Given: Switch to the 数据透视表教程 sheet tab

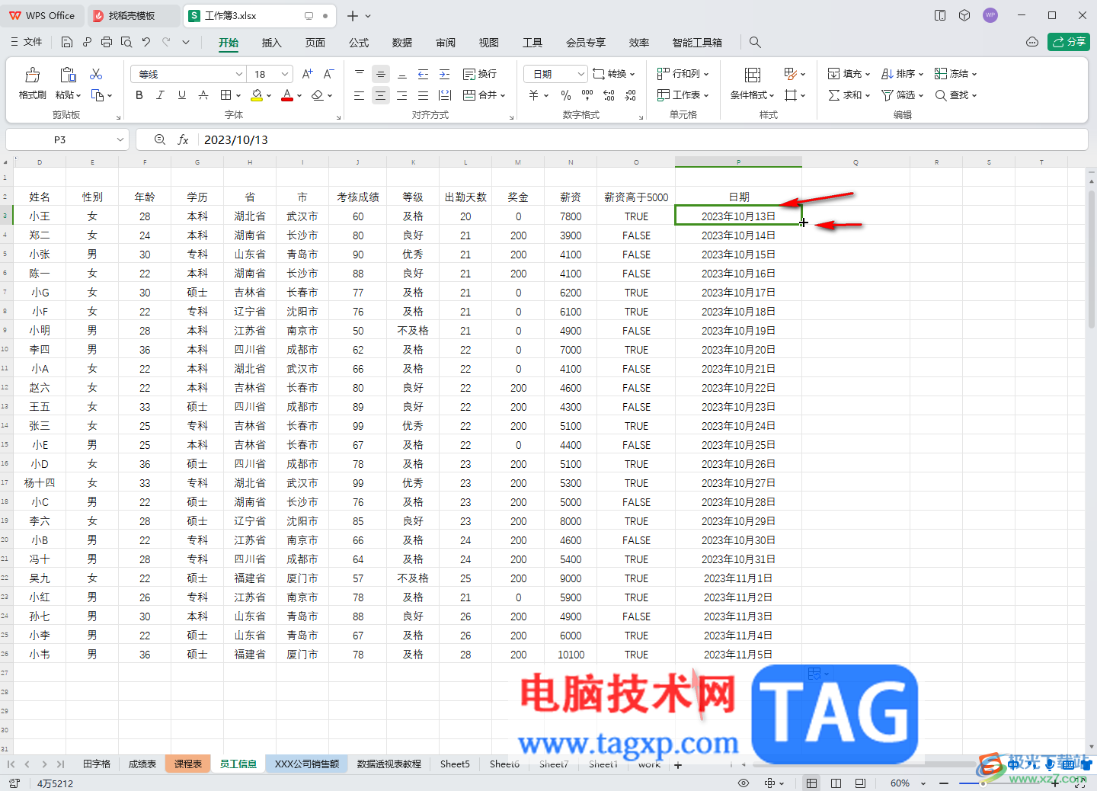Looking at the screenshot, I should [389, 764].
